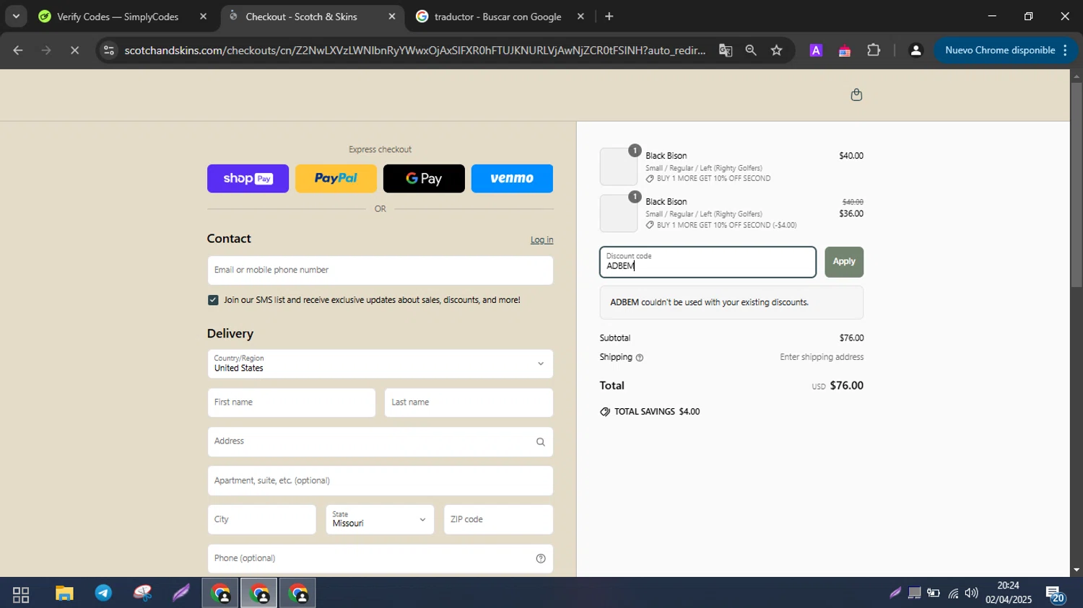Bookmark this page with star icon

(776, 50)
